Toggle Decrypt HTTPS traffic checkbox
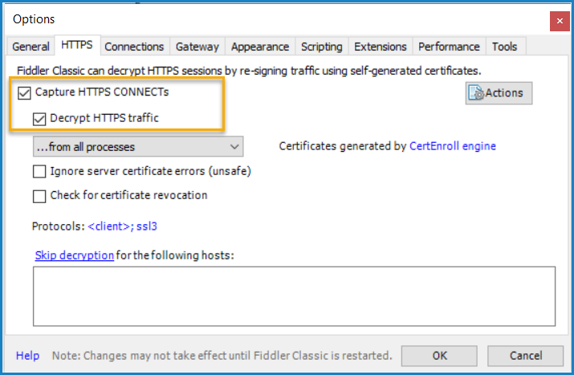Image resolution: width=574 pixels, height=375 pixels. [x=39, y=119]
